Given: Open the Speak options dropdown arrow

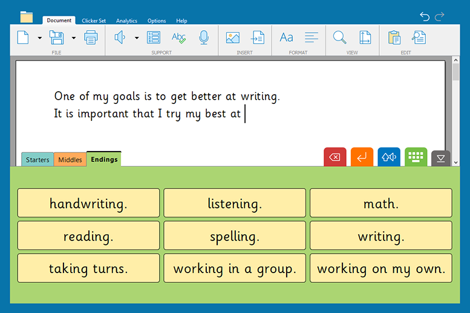Looking at the screenshot, I should tap(137, 38).
